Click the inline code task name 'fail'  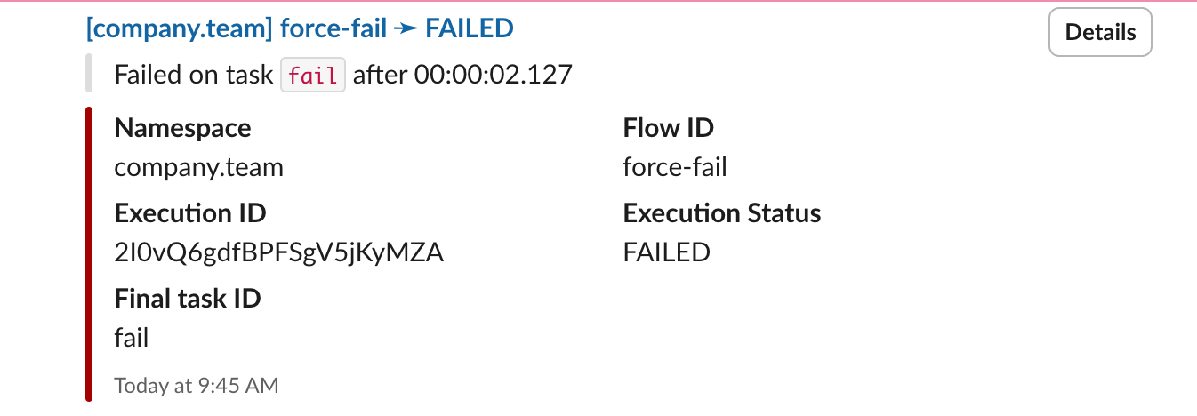[x=313, y=76]
